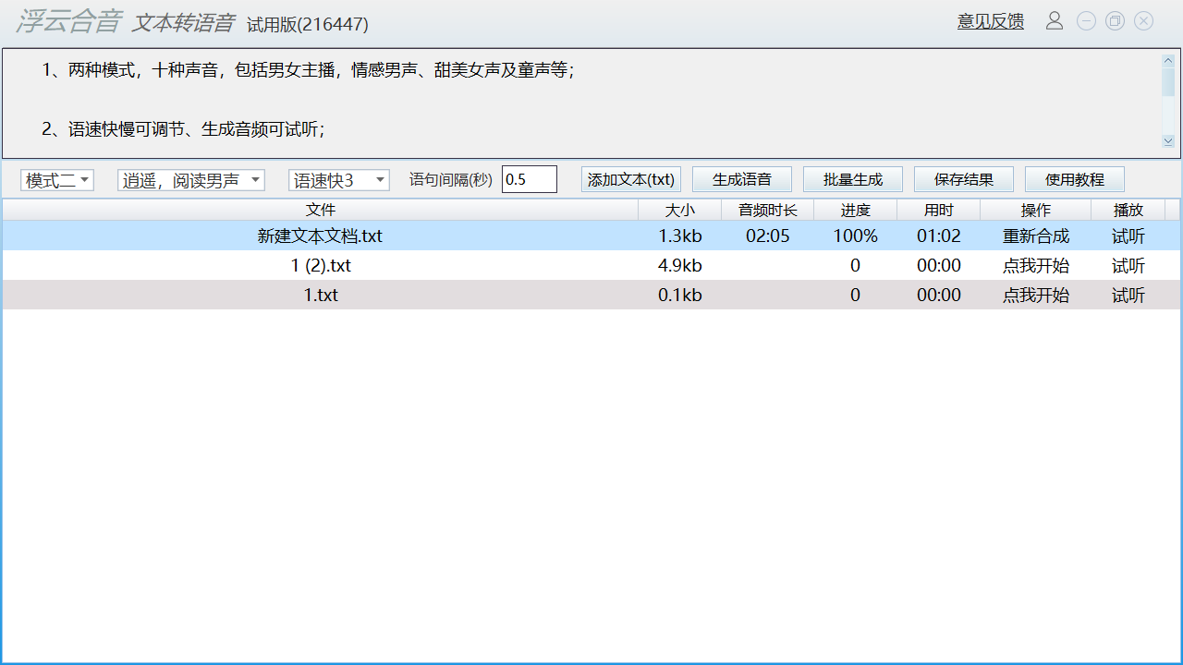
Task: Click the 意见反馈 feedback link
Action: click(x=991, y=21)
